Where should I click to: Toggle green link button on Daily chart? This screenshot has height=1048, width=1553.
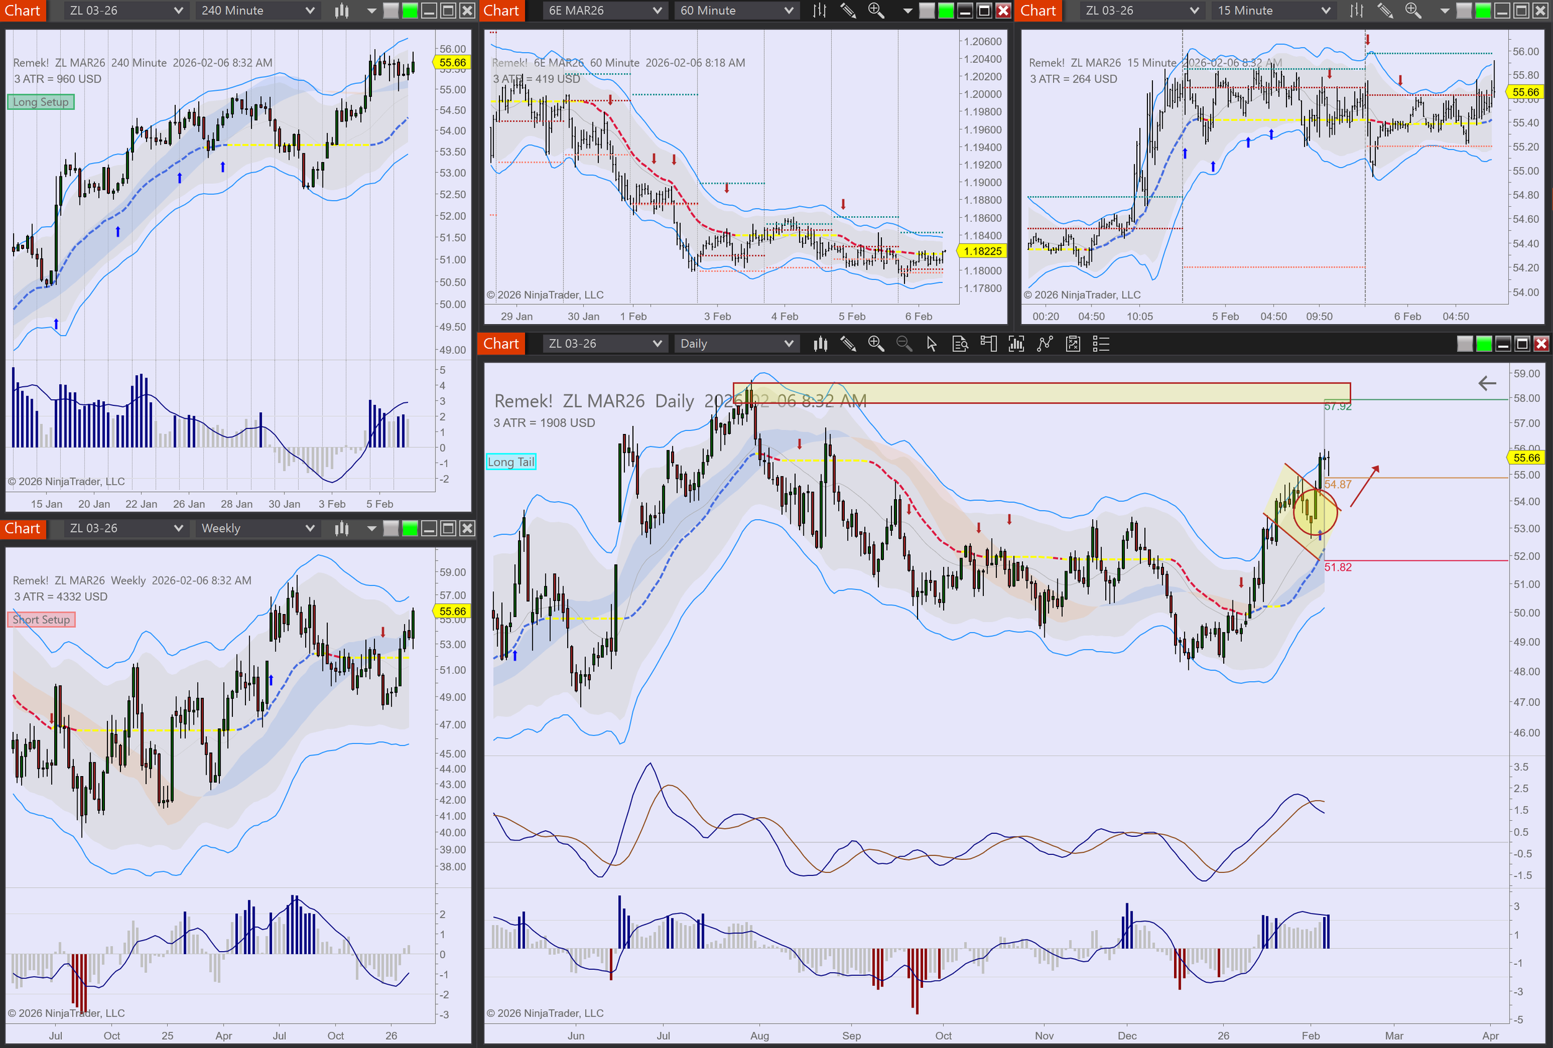(1483, 344)
